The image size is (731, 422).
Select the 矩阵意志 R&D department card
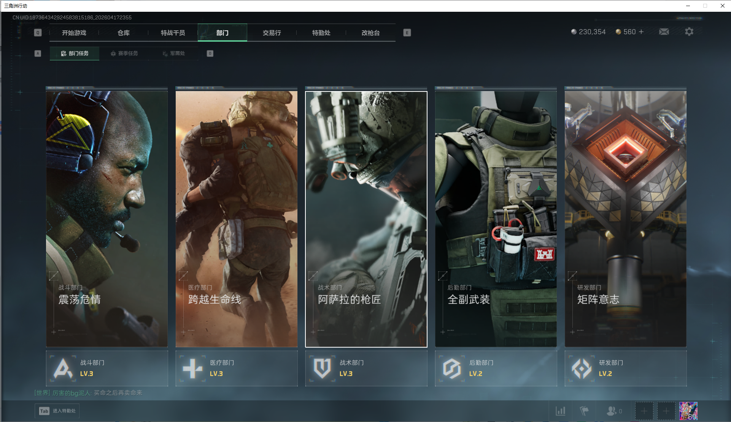625,219
